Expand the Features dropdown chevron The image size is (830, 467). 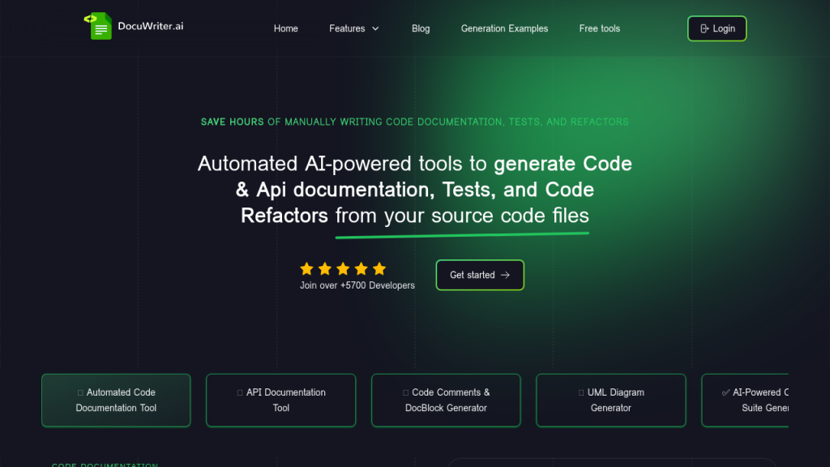coord(375,29)
